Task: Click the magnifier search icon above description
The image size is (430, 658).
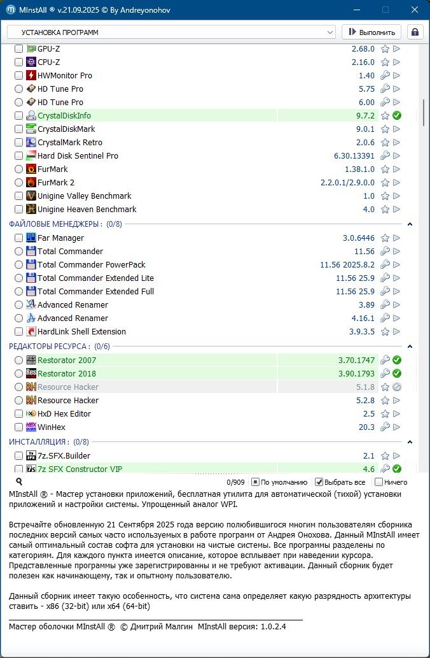Action: click(x=19, y=482)
